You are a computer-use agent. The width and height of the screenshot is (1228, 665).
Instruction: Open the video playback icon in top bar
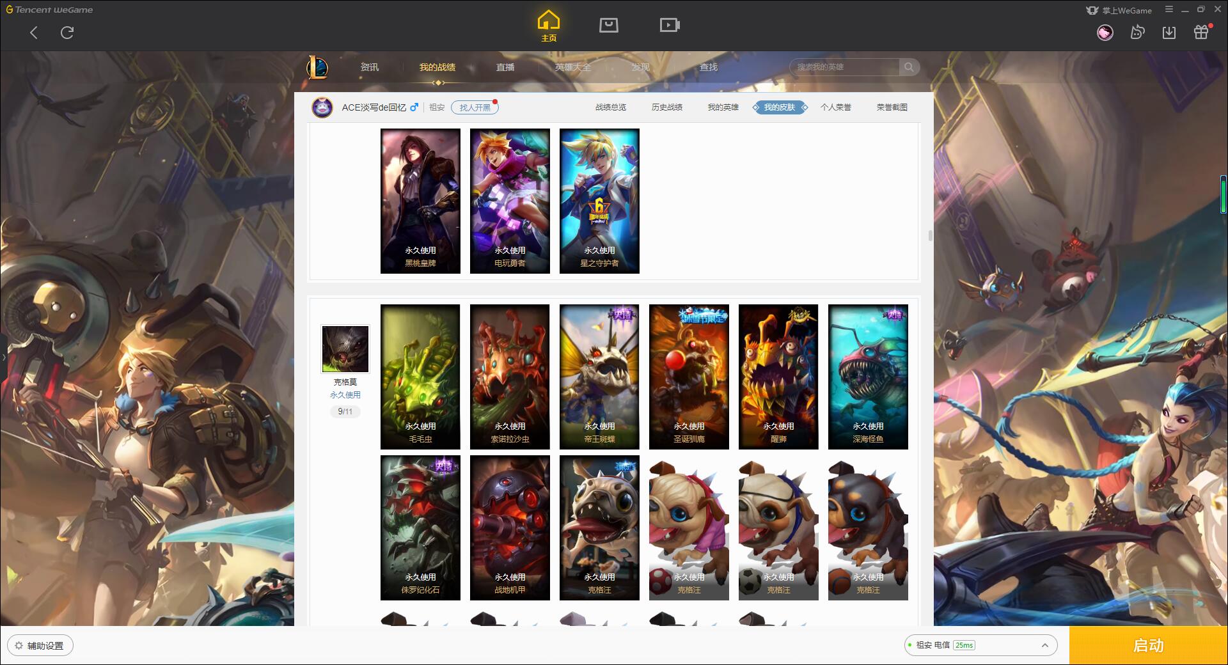coord(670,26)
